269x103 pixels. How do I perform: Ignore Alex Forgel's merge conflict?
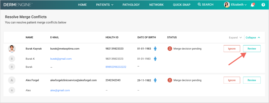tap(232, 80)
